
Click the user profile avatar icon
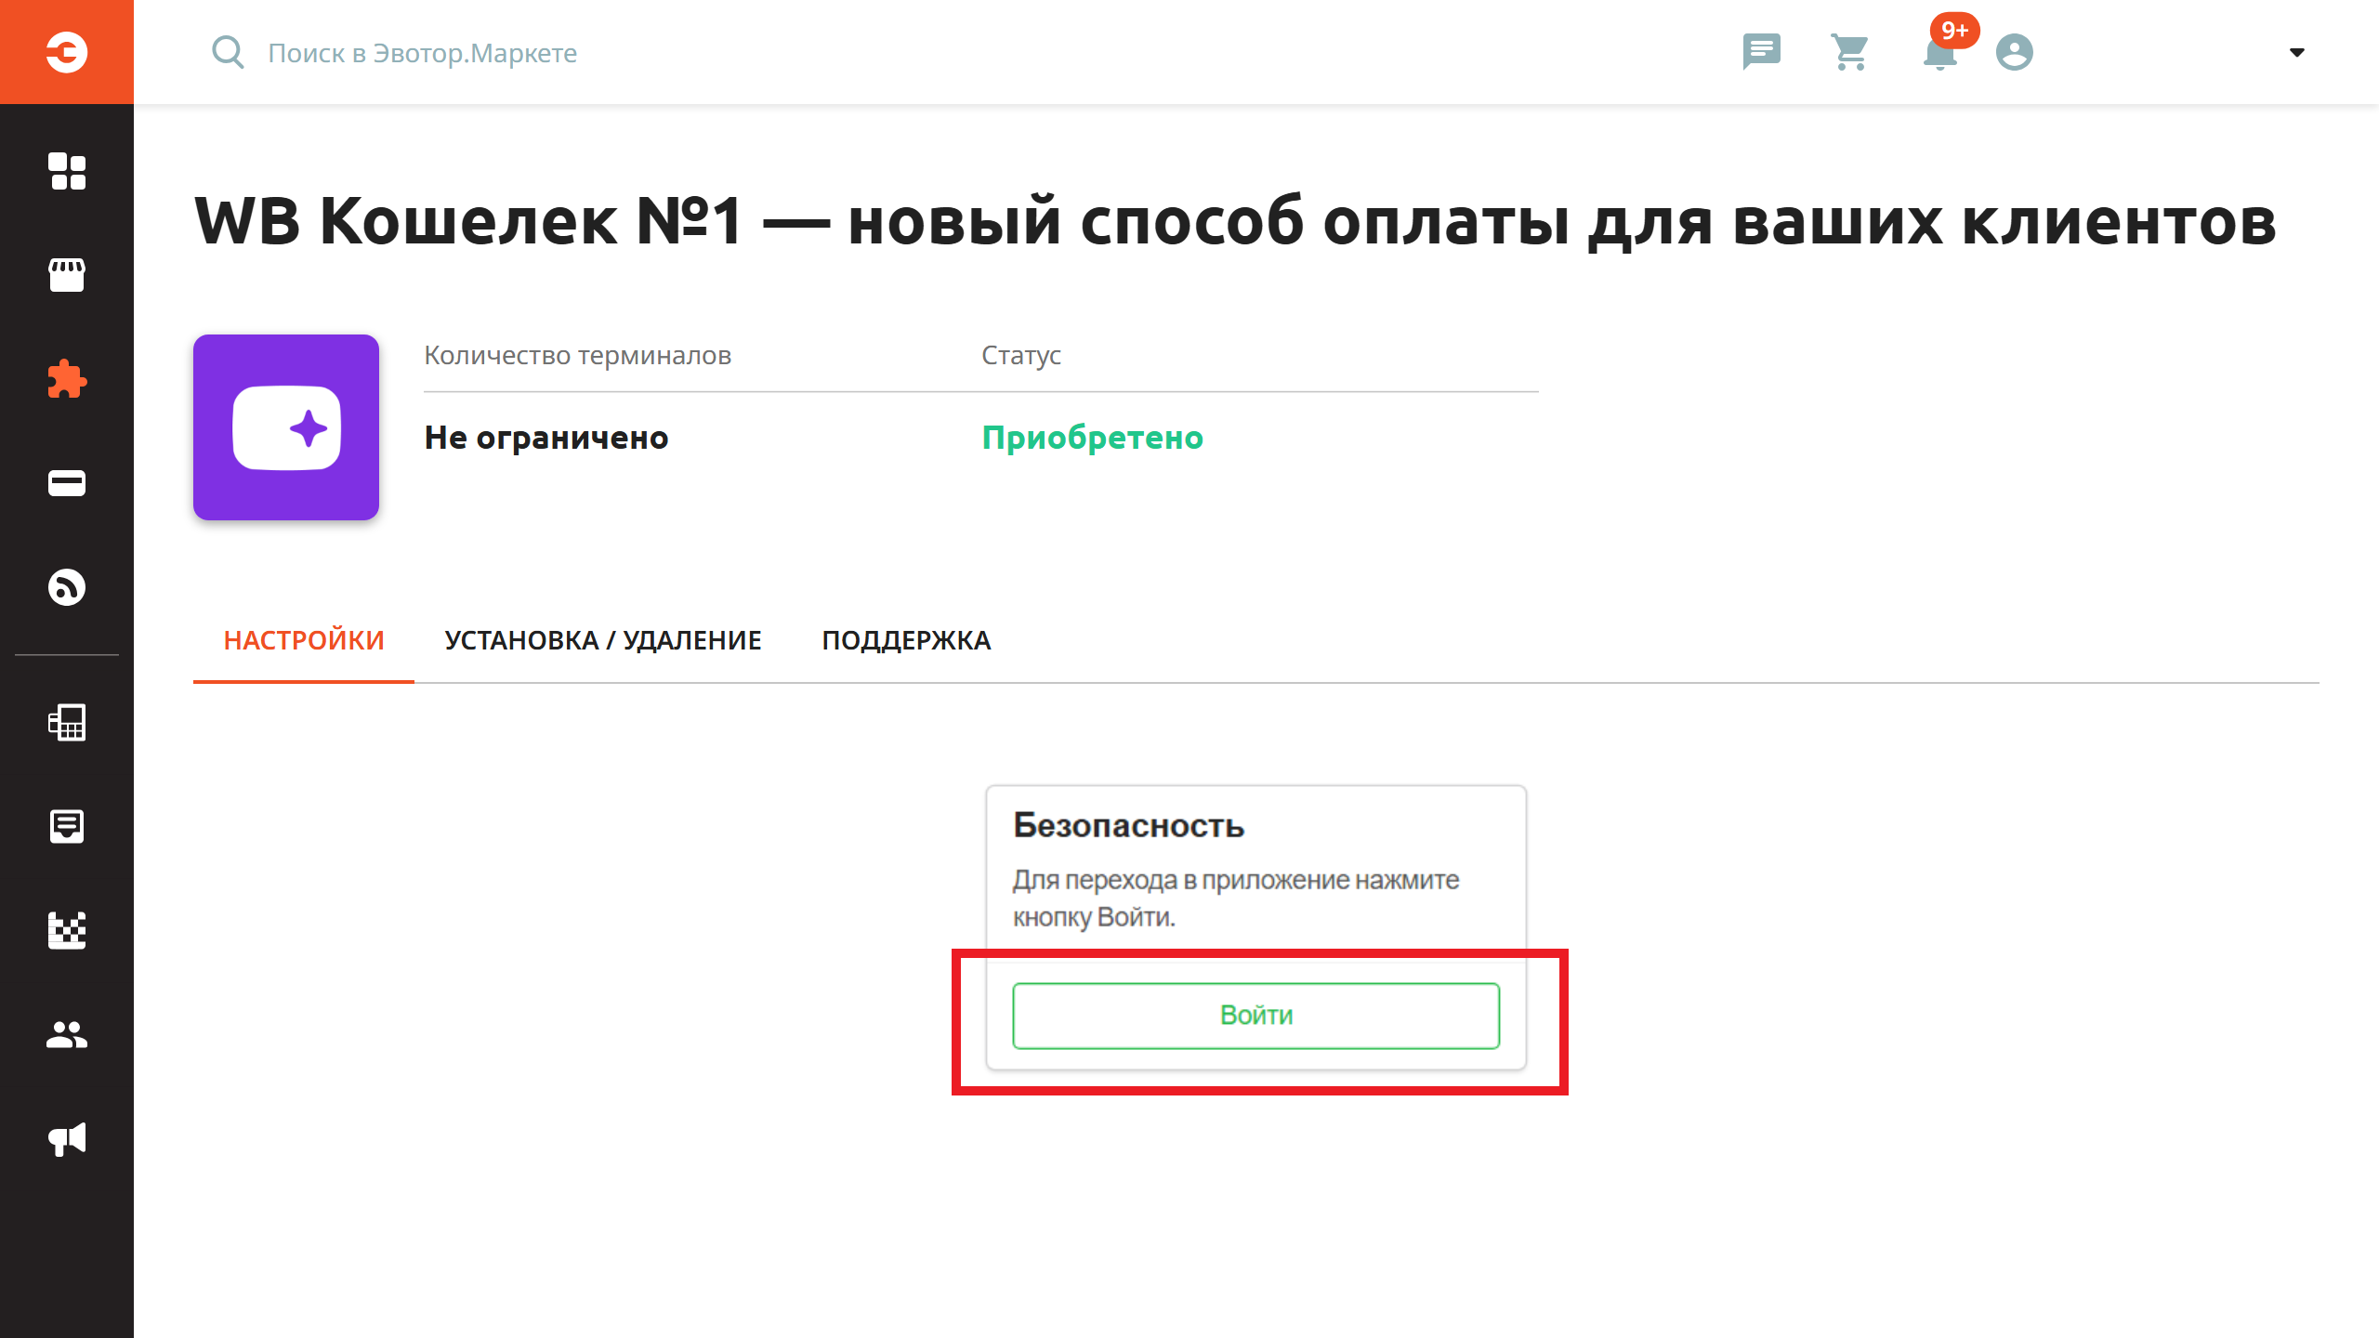(2014, 52)
